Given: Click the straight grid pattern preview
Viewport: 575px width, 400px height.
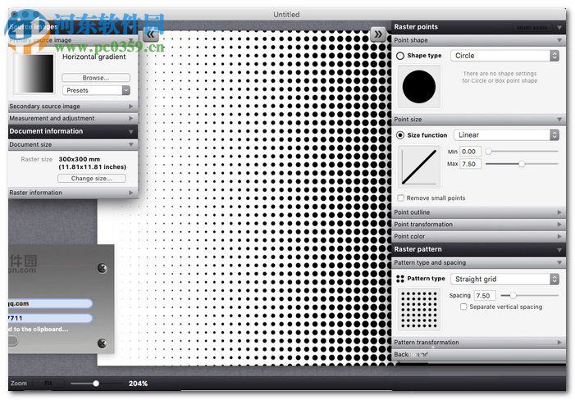Looking at the screenshot, I should tap(419, 310).
